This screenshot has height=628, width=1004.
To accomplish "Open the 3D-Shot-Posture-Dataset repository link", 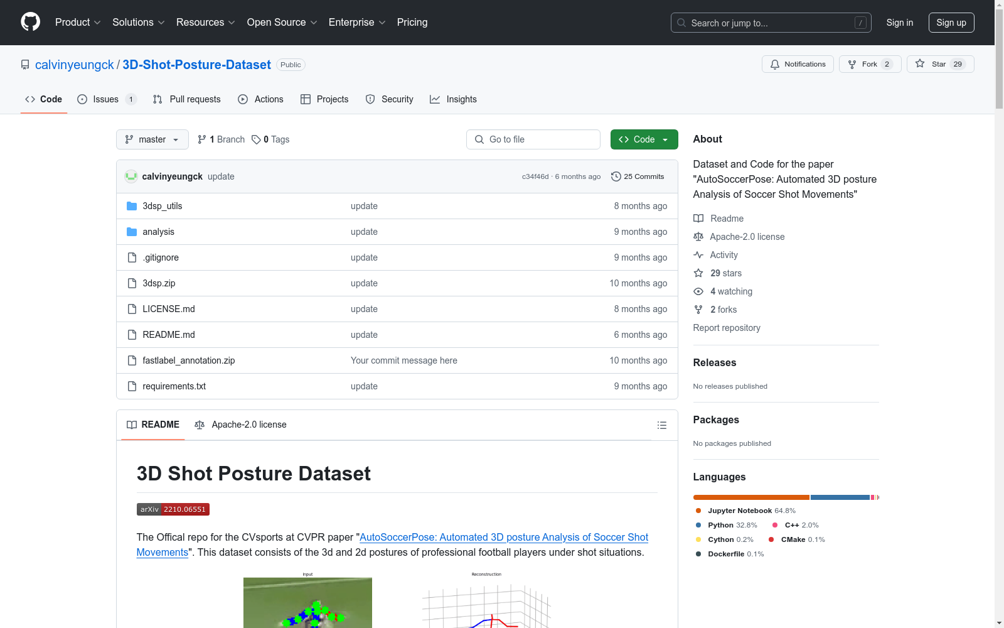I will click(x=196, y=65).
